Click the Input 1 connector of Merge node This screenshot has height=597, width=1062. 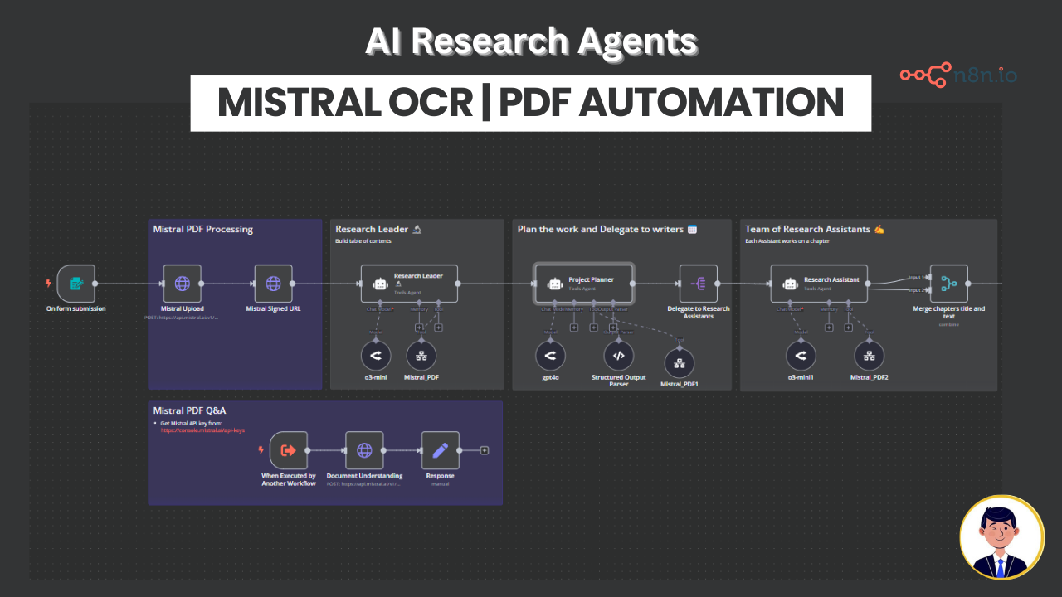click(927, 277)
